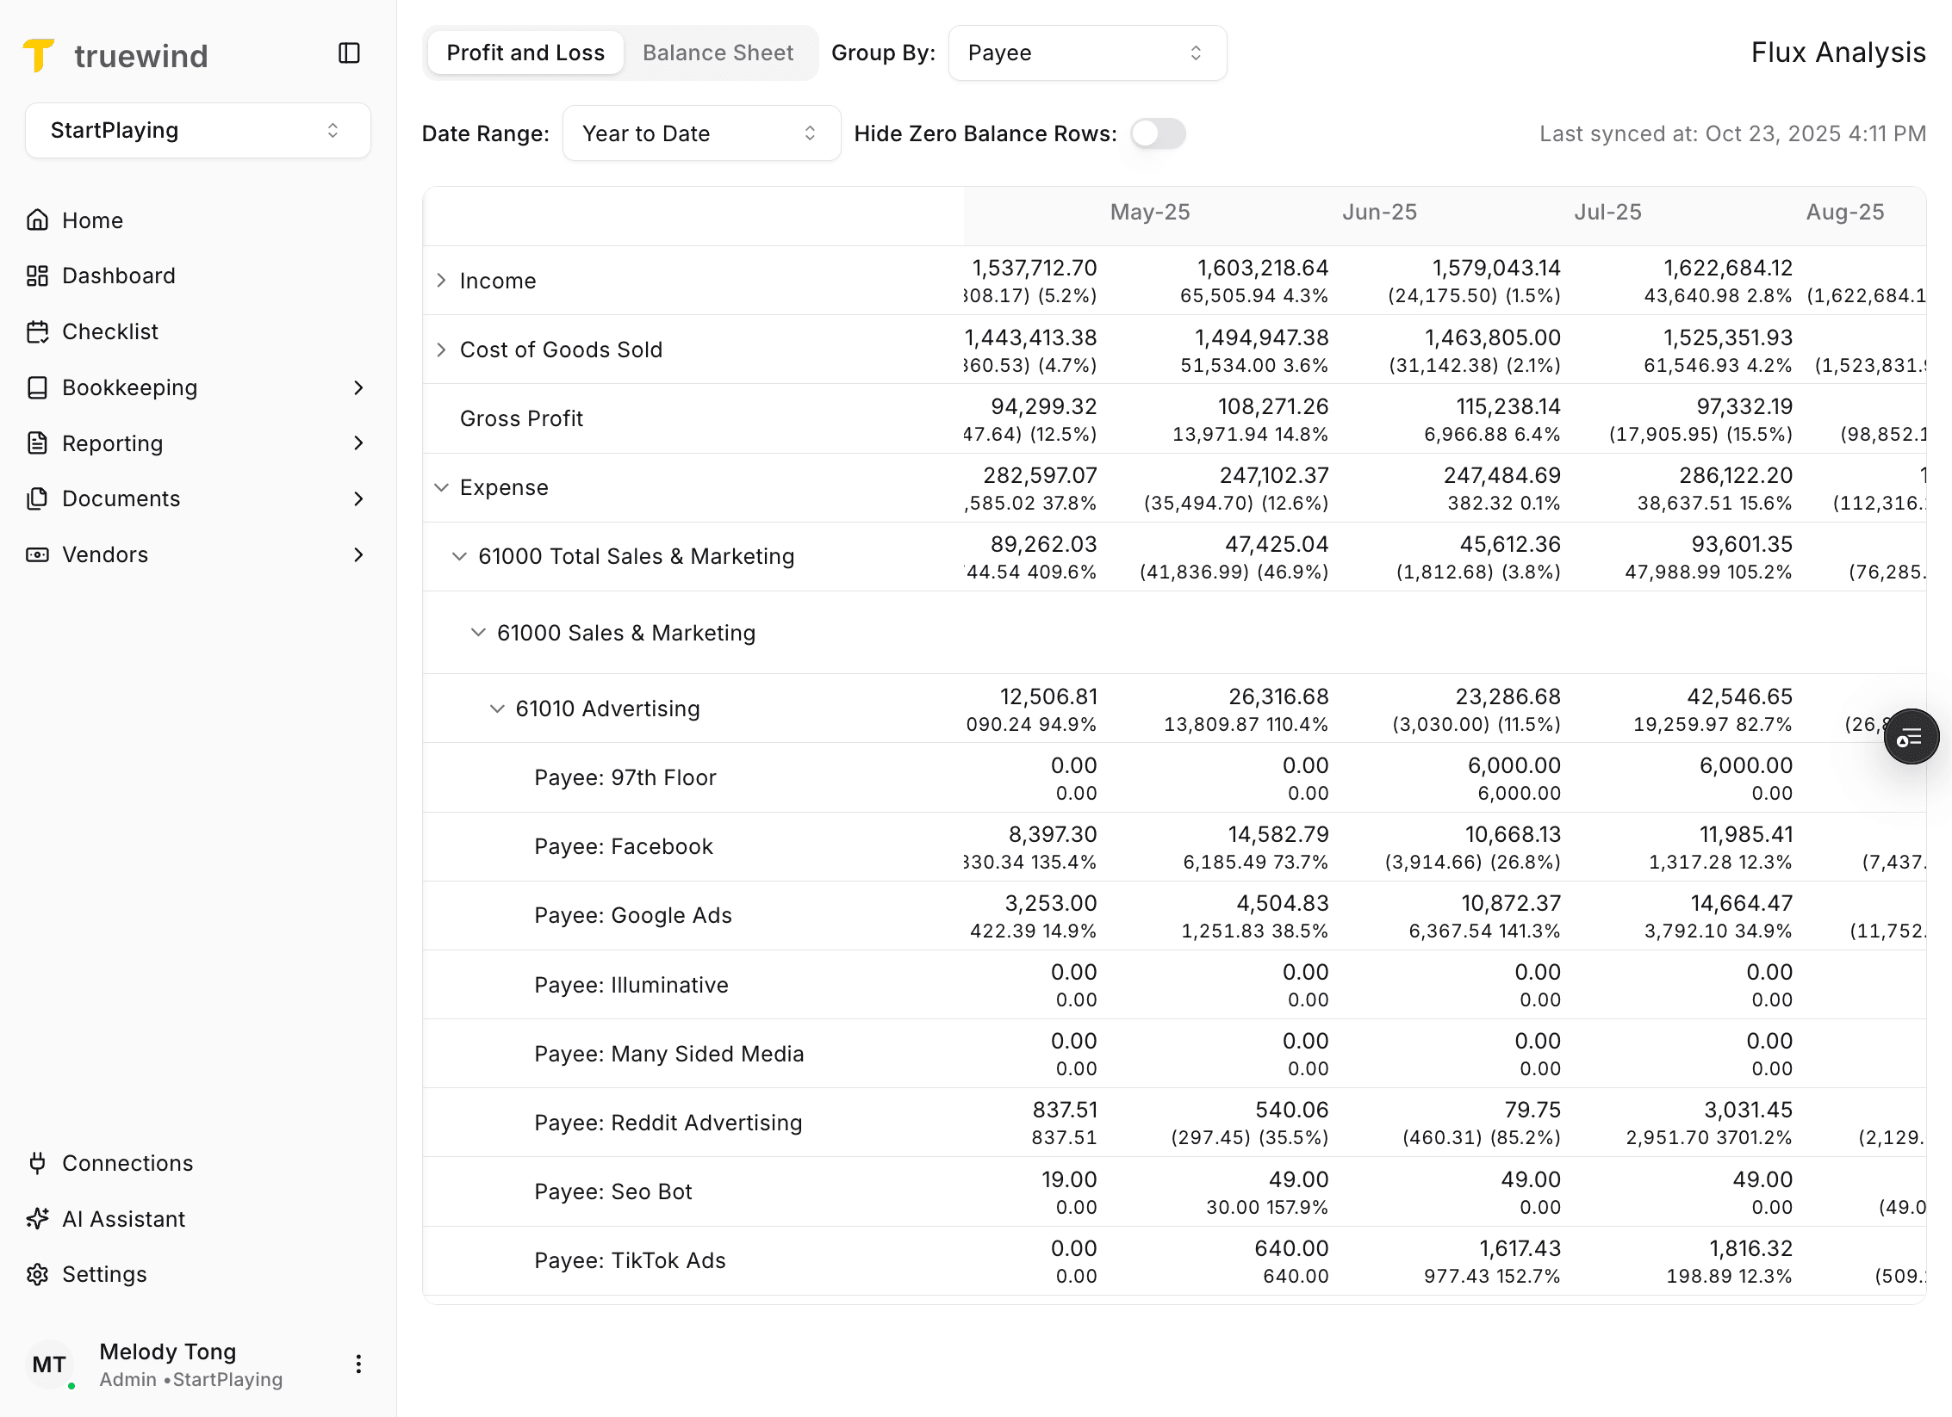Click the floating filter button on the right
The image size is (1952, 1417).
[1912, 736]
